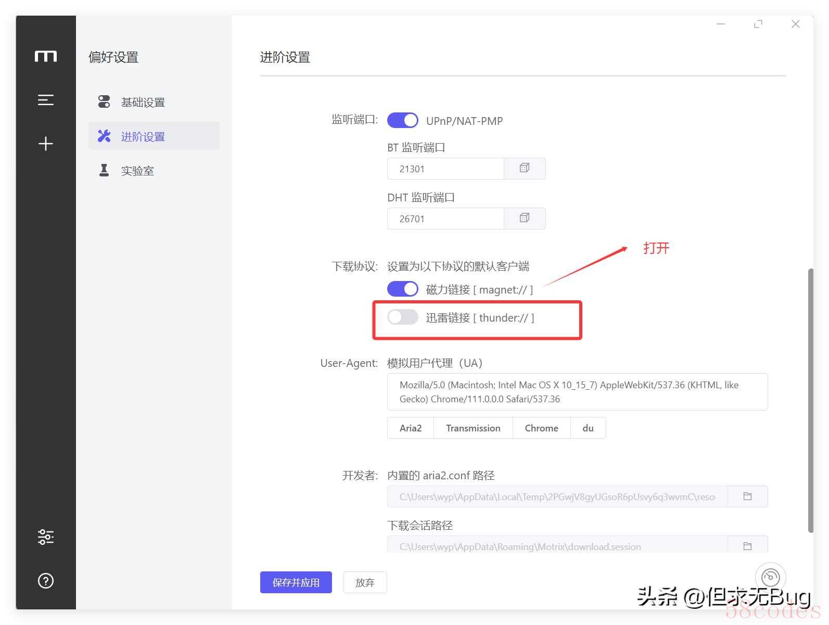
Task: Open preferences sliders icon in sidebar
Action: point(46,537)
